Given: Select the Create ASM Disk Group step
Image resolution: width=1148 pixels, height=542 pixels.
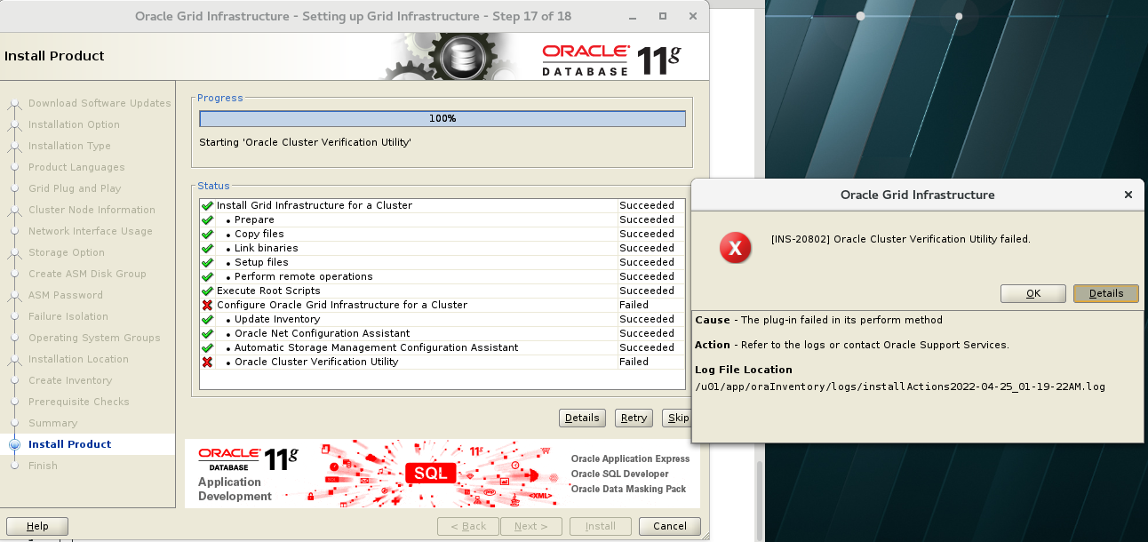Looking at the screenshot, I should click(87, 274).
